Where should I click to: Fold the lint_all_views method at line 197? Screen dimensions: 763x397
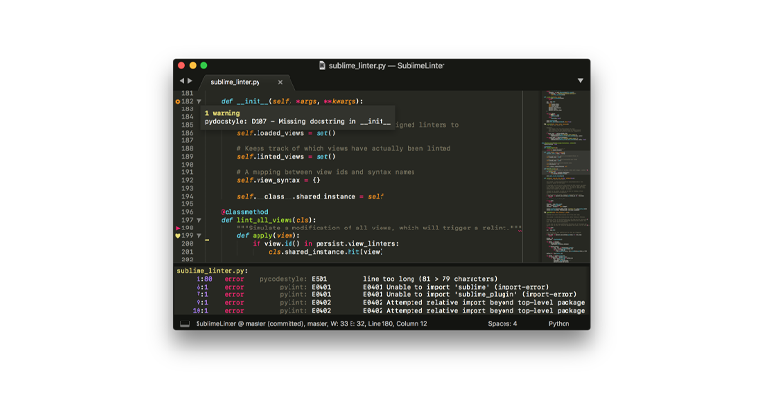[199, 220]
